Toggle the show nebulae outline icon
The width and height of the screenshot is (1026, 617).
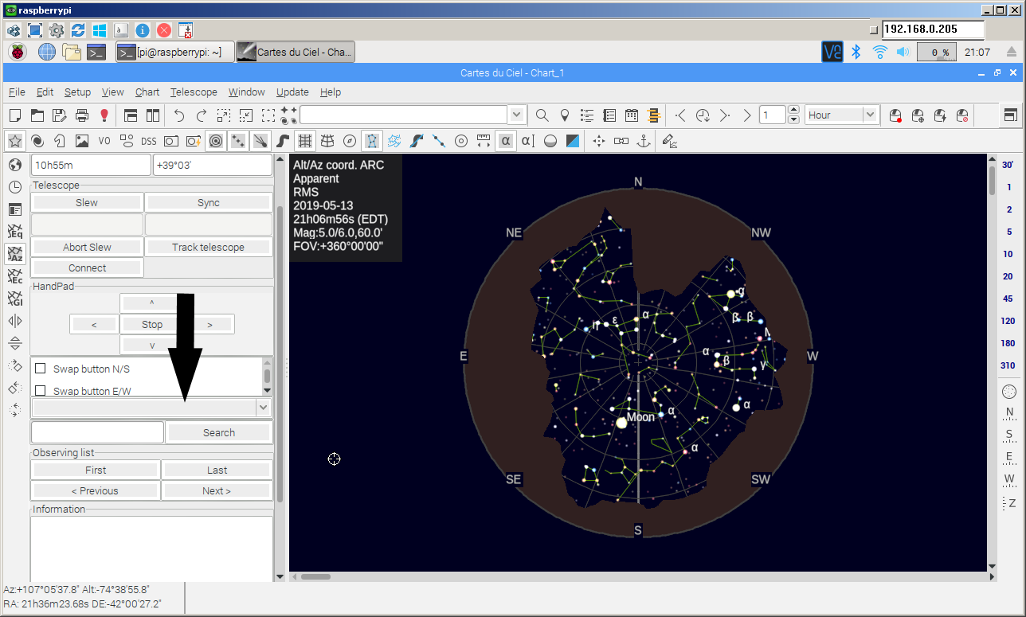coord(60,141)
